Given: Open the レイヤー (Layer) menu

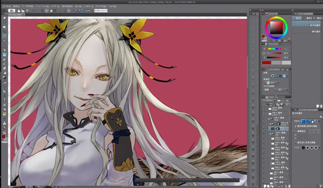Looking at the screenshot, I should 56,6.
